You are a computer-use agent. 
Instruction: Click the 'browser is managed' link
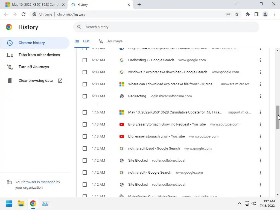click(x=39, y=182)
